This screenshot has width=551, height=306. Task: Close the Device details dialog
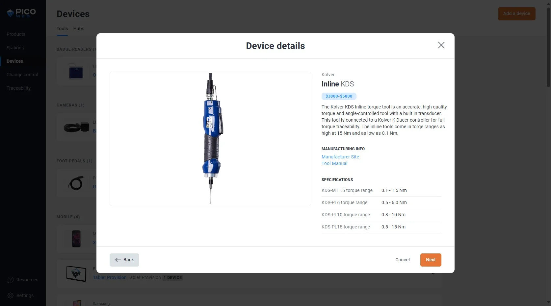pos(441,45)
